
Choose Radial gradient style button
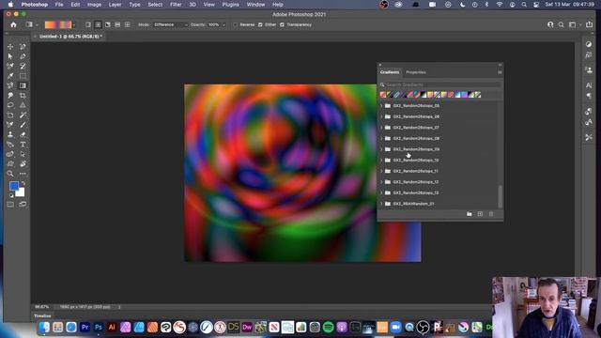(x=98, y=24)
